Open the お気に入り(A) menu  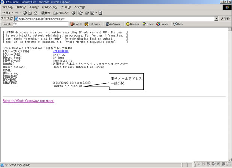click(49, 7)
